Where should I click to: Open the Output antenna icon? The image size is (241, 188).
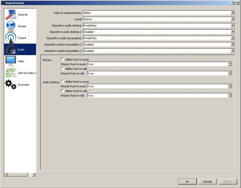[11, 38]
